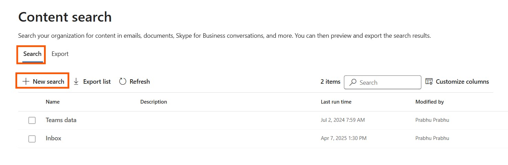Click Prabhu Prabhu in the Teams data row
This screenshot has width=508, height=165.
coord(432,120)
